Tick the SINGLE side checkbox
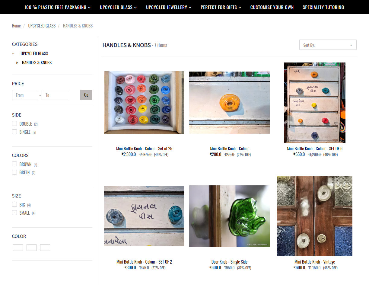This screenshot has height=285, width=369. click(x=14, y=132)
